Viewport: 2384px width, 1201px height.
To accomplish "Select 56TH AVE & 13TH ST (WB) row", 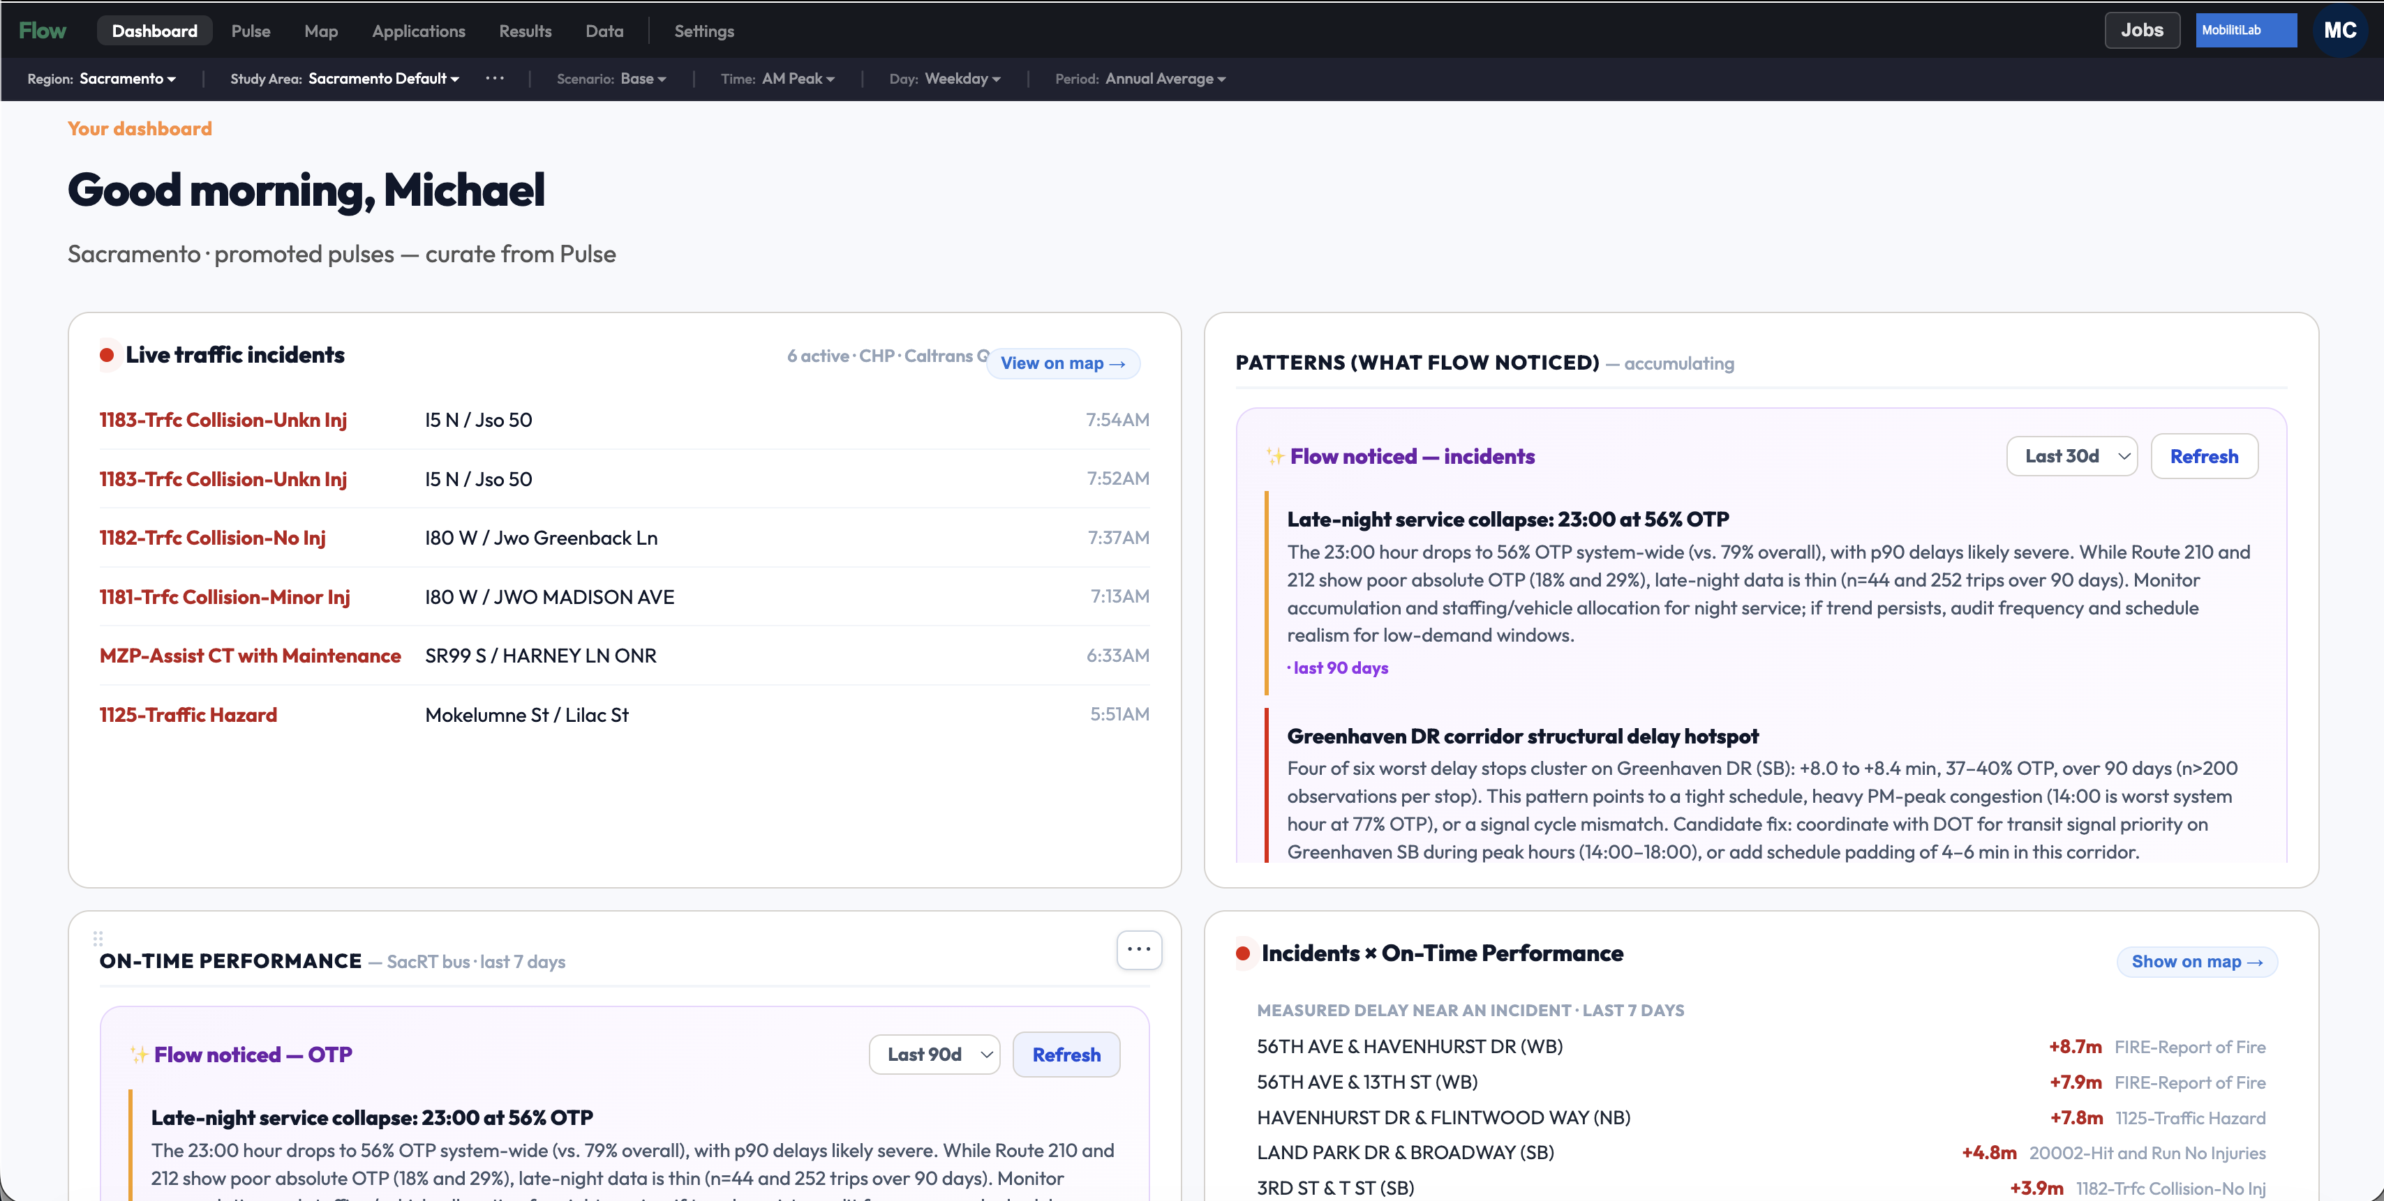I will click(x=1761, y=1082).
